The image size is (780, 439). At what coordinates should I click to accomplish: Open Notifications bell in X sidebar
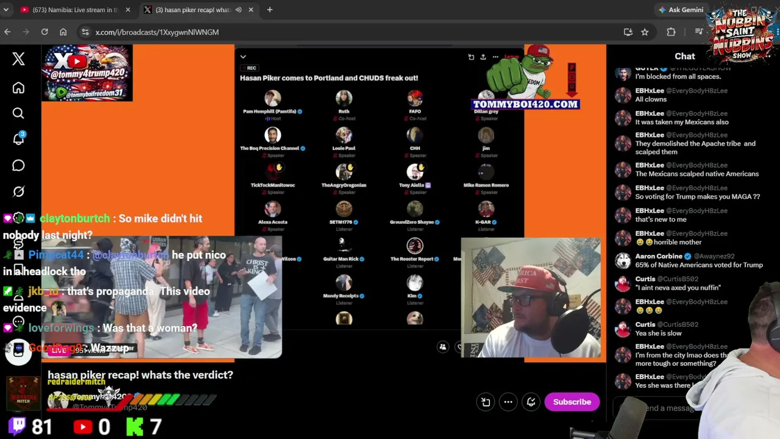18,140
